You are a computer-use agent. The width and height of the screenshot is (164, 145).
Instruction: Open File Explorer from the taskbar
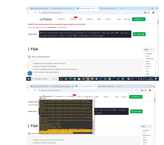[x=75, y=79]
